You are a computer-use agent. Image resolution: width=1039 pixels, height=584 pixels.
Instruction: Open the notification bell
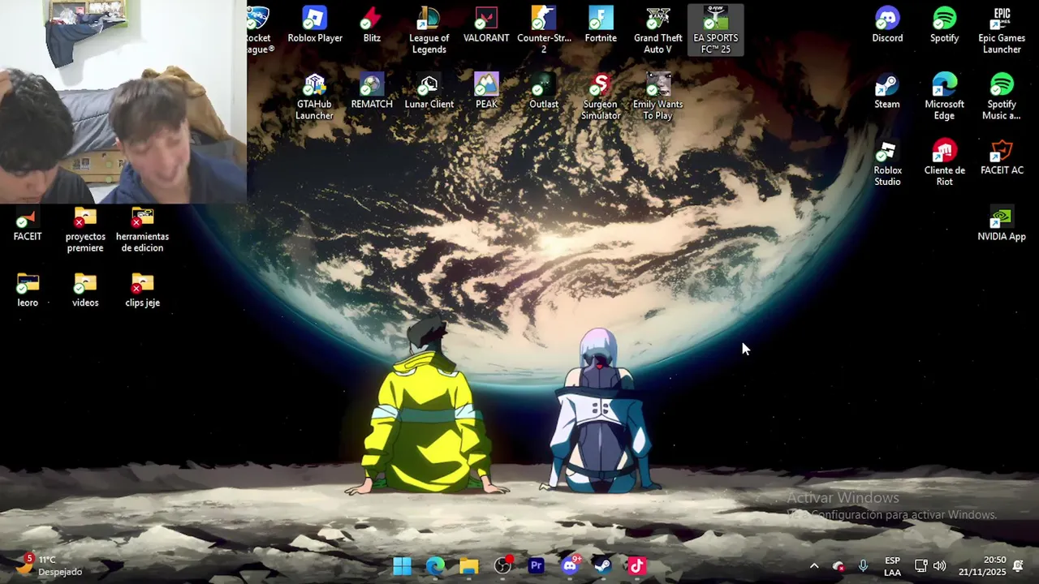coord(1018,565)
